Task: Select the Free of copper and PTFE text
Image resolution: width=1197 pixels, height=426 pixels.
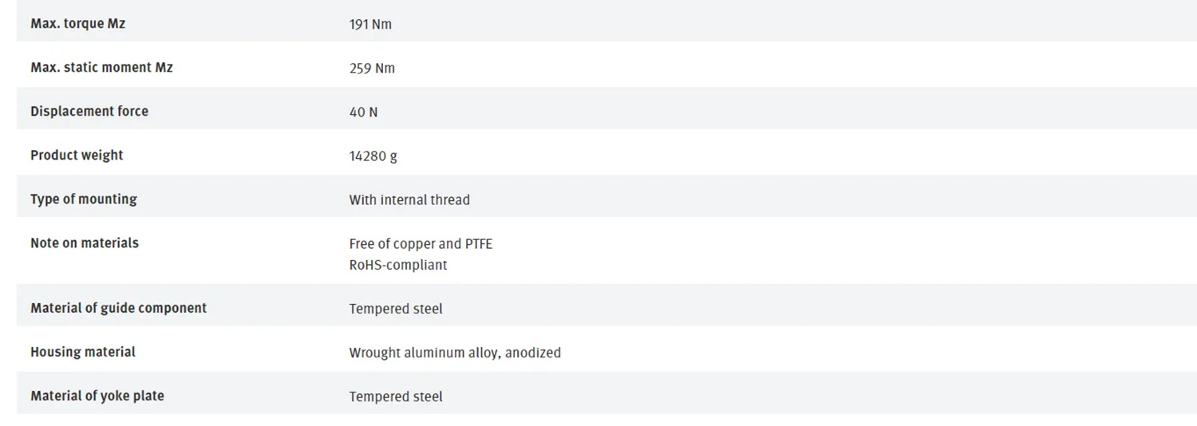Action: pos(421,244)
